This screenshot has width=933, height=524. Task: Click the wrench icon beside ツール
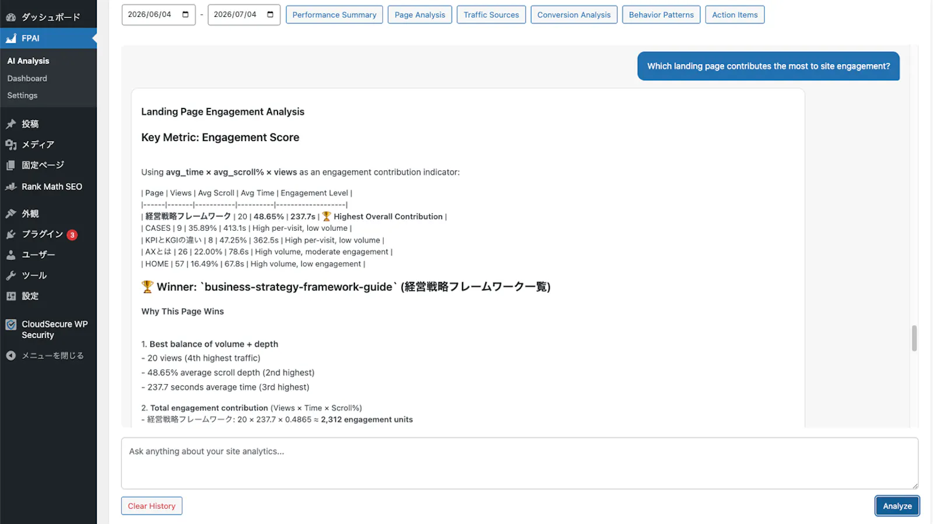pos(10,276)
